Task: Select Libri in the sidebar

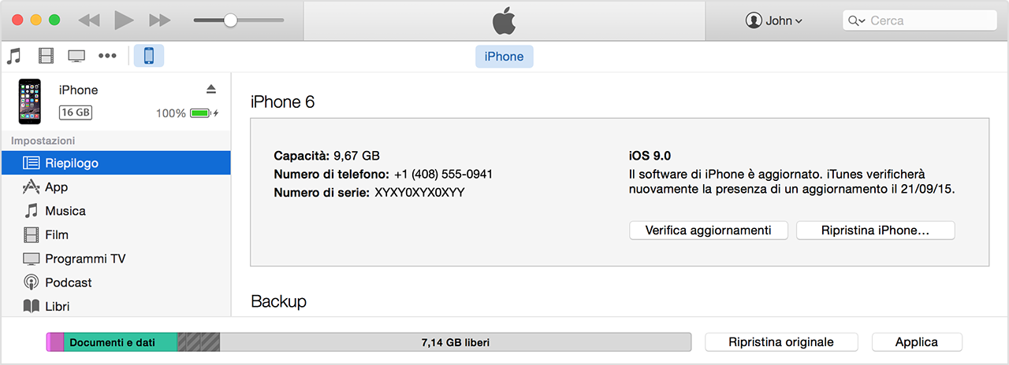Action: pyautogui.click(x=115, y=306)
